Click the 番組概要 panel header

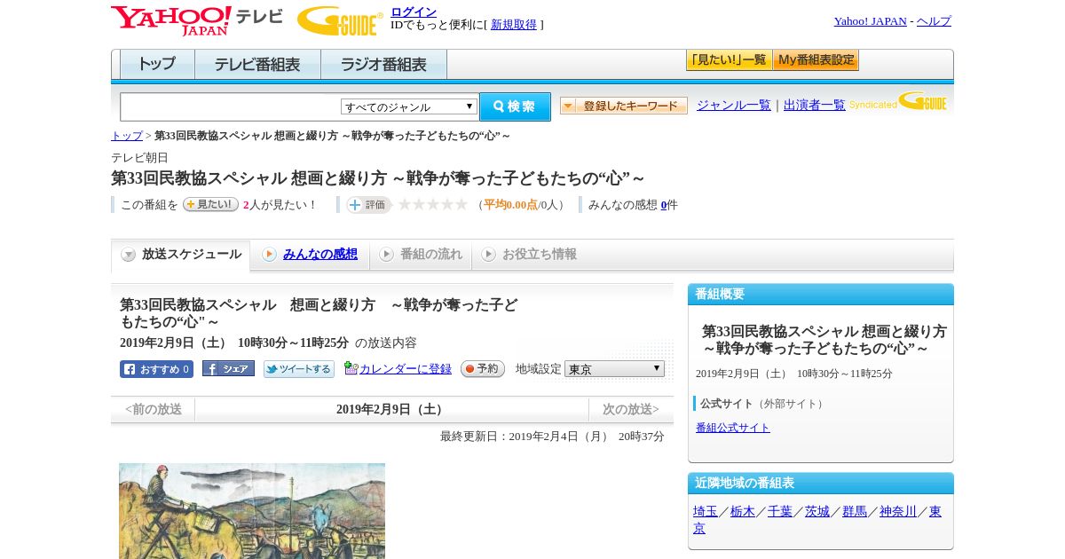click(x=821, y=295)
